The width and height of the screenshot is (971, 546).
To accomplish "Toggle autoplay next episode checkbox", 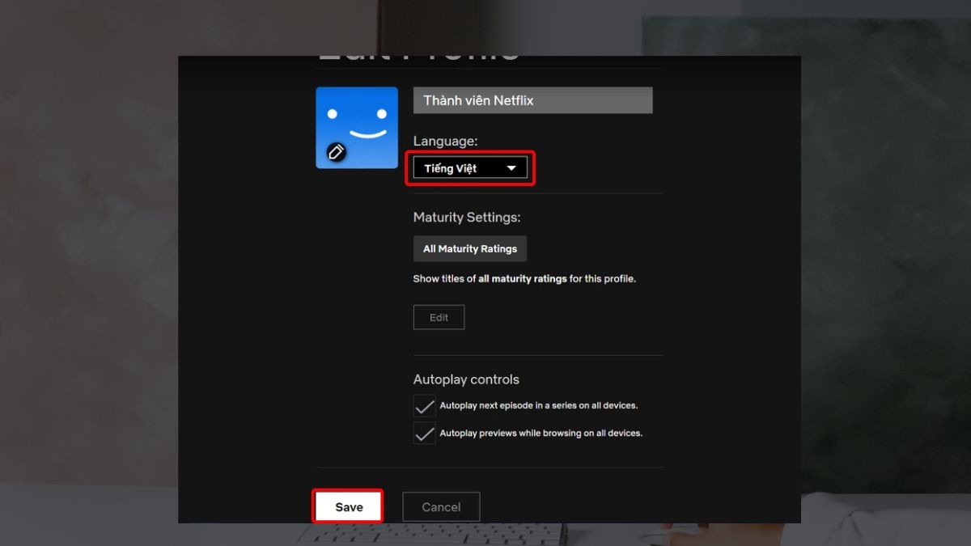I will tap(424, 406).
